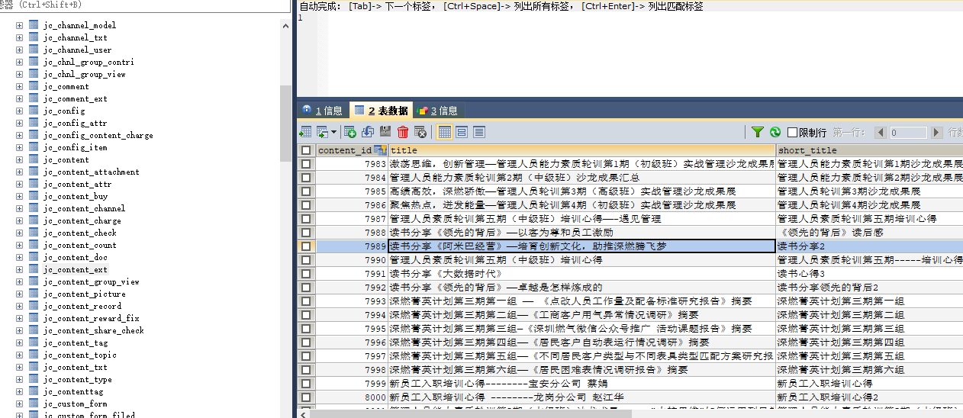Screen dimensions: 963x418
Task: Select the jc_config_content_charge table
Action: [98, 135]
